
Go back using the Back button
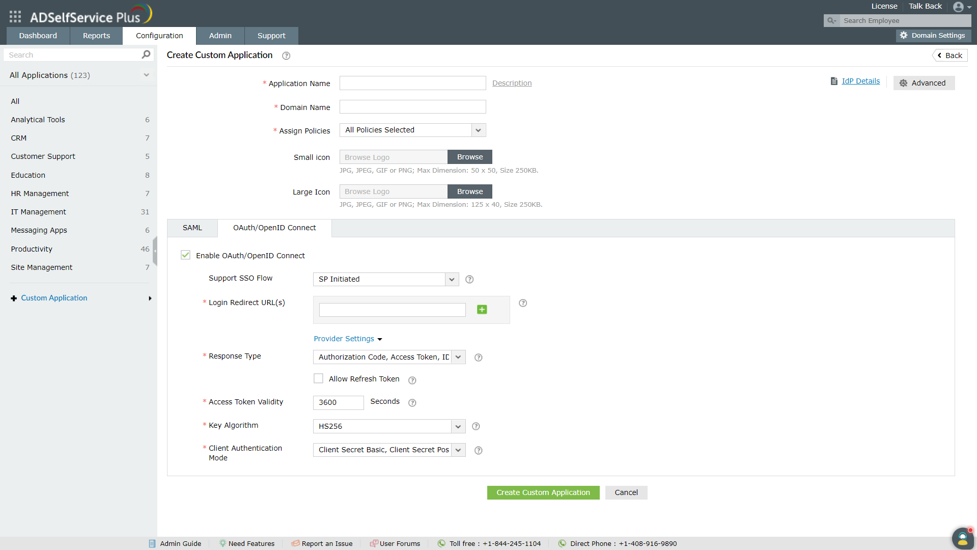(x=950, y=56)
